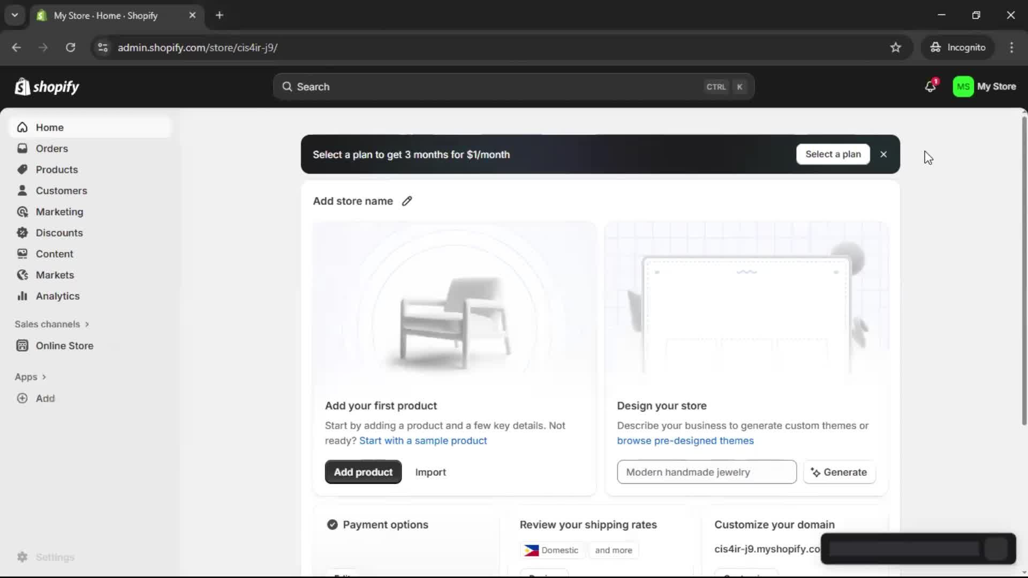Expand the Sales channels section

pyautogui.click(x=52, y=324)
